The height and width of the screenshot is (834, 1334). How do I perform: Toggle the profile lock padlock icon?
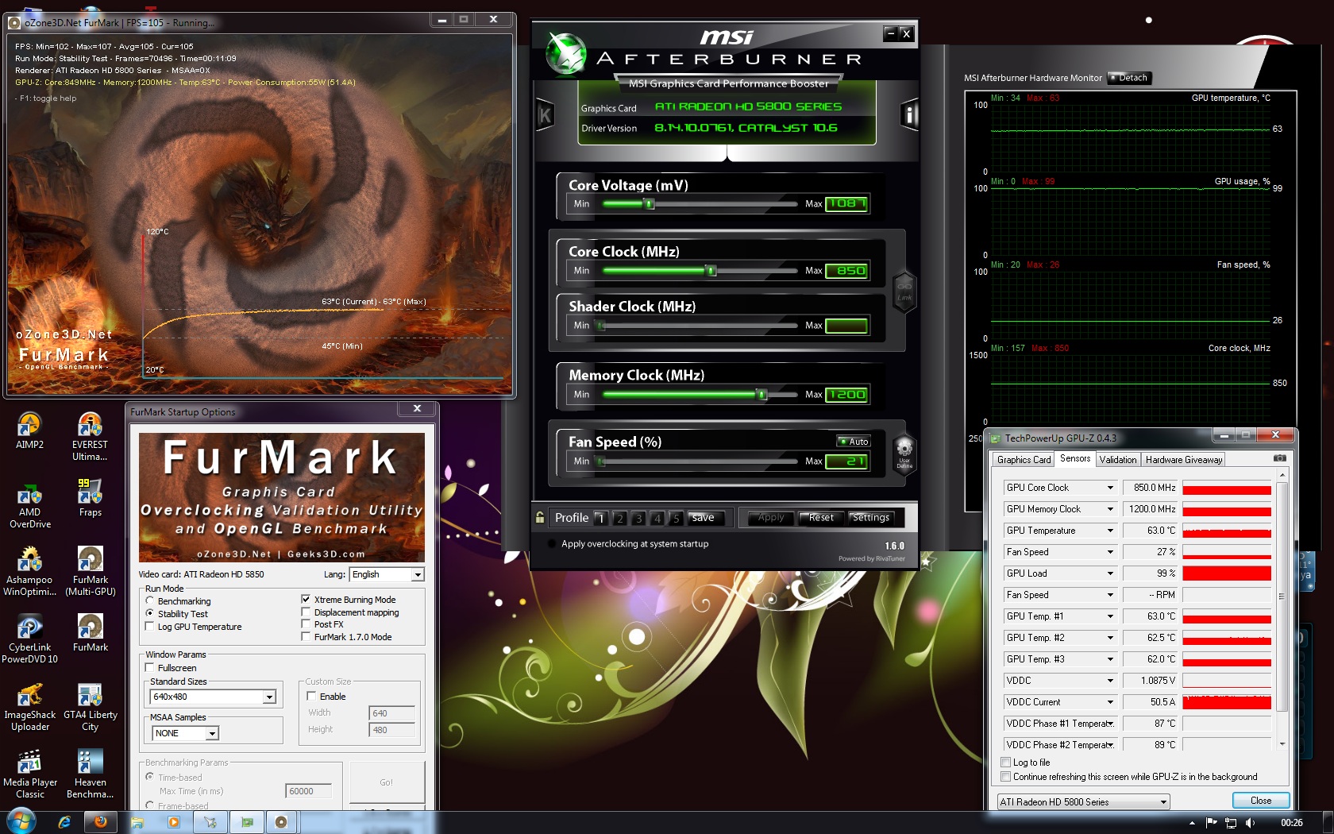pos(540,518)
